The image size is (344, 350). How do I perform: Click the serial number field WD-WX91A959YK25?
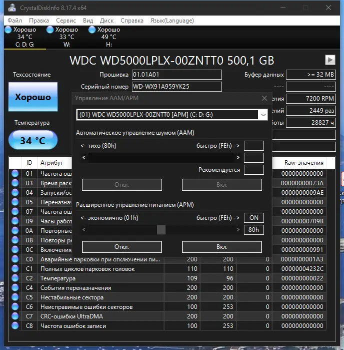point(177,87)
